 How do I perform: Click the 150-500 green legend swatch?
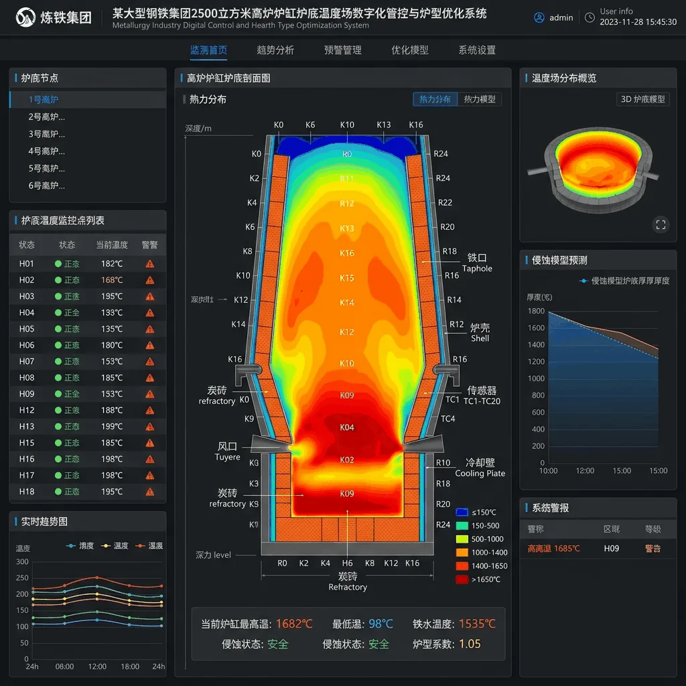pyautogui.click(x=462, y=525)
